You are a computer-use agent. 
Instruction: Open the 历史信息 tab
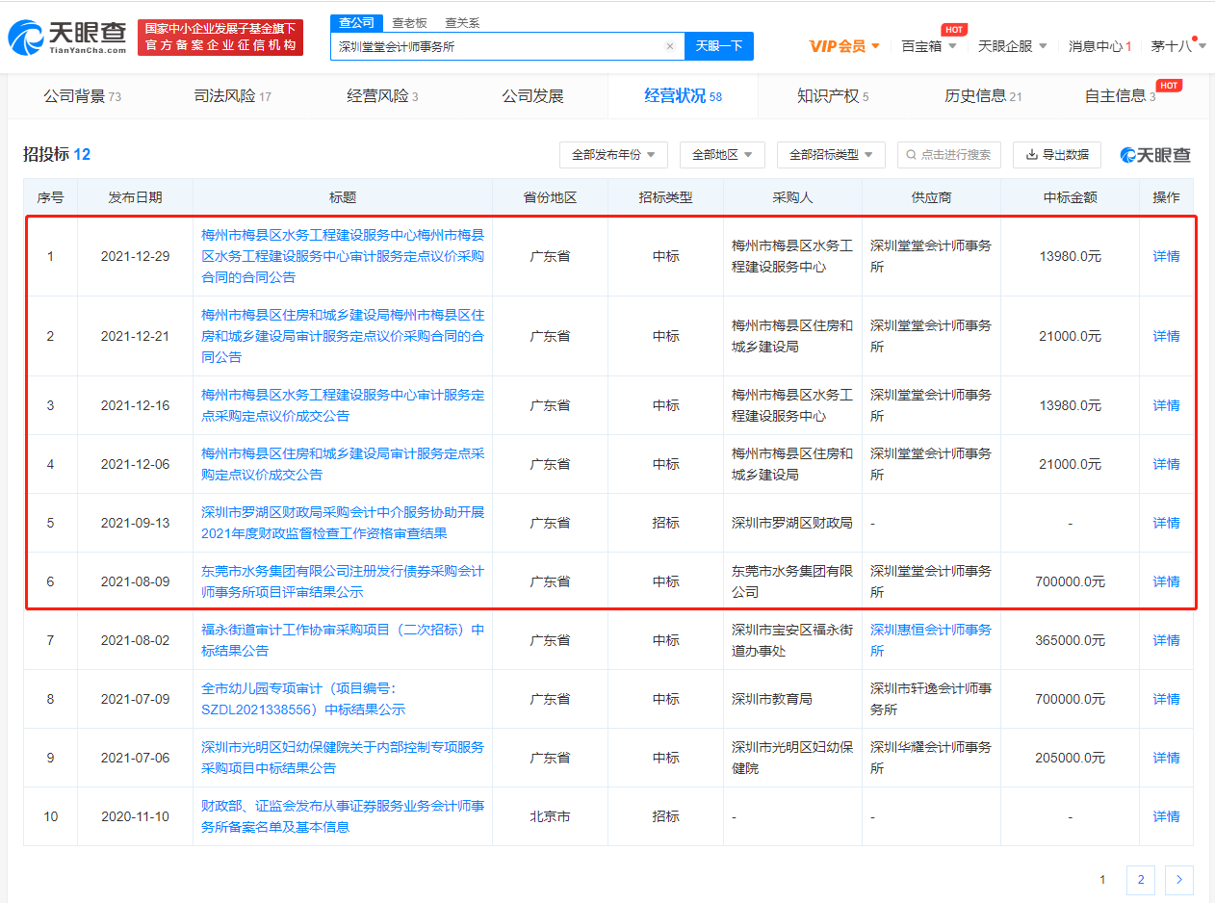coord(983,96)
